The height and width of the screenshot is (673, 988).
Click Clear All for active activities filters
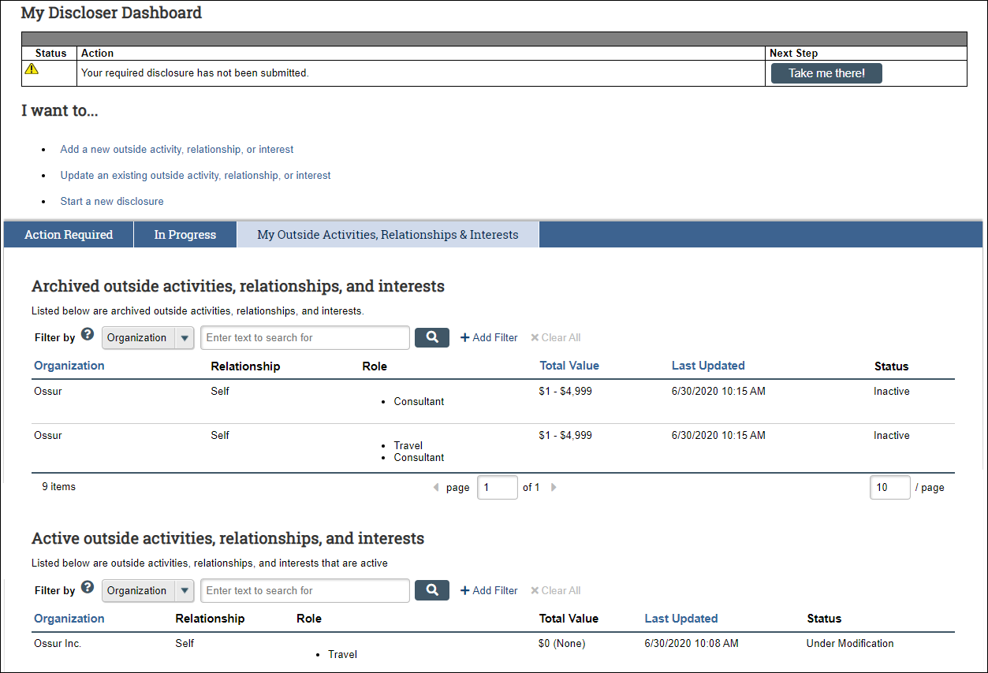pyautogui.click(x=555, y=589)
